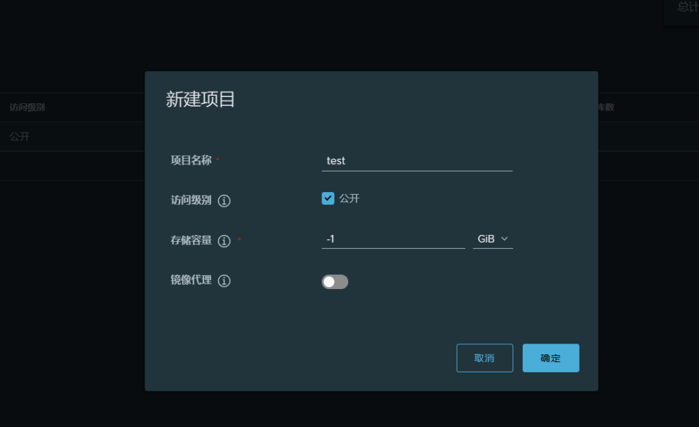Focus the 存储容量 field showing -1
The width and height of the screenshot is (699, 427).
(x=393, y=239)
